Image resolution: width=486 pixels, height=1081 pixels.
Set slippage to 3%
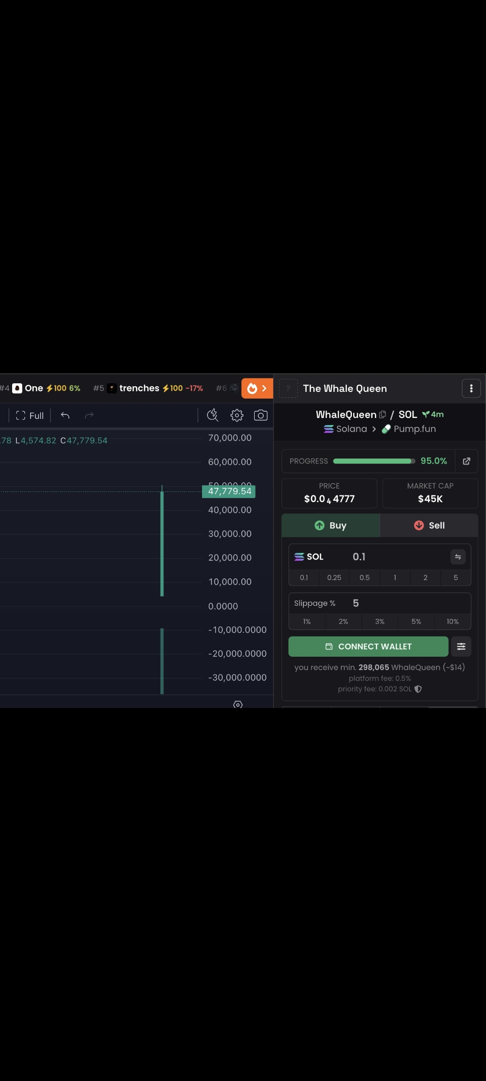tap(380, 622)
